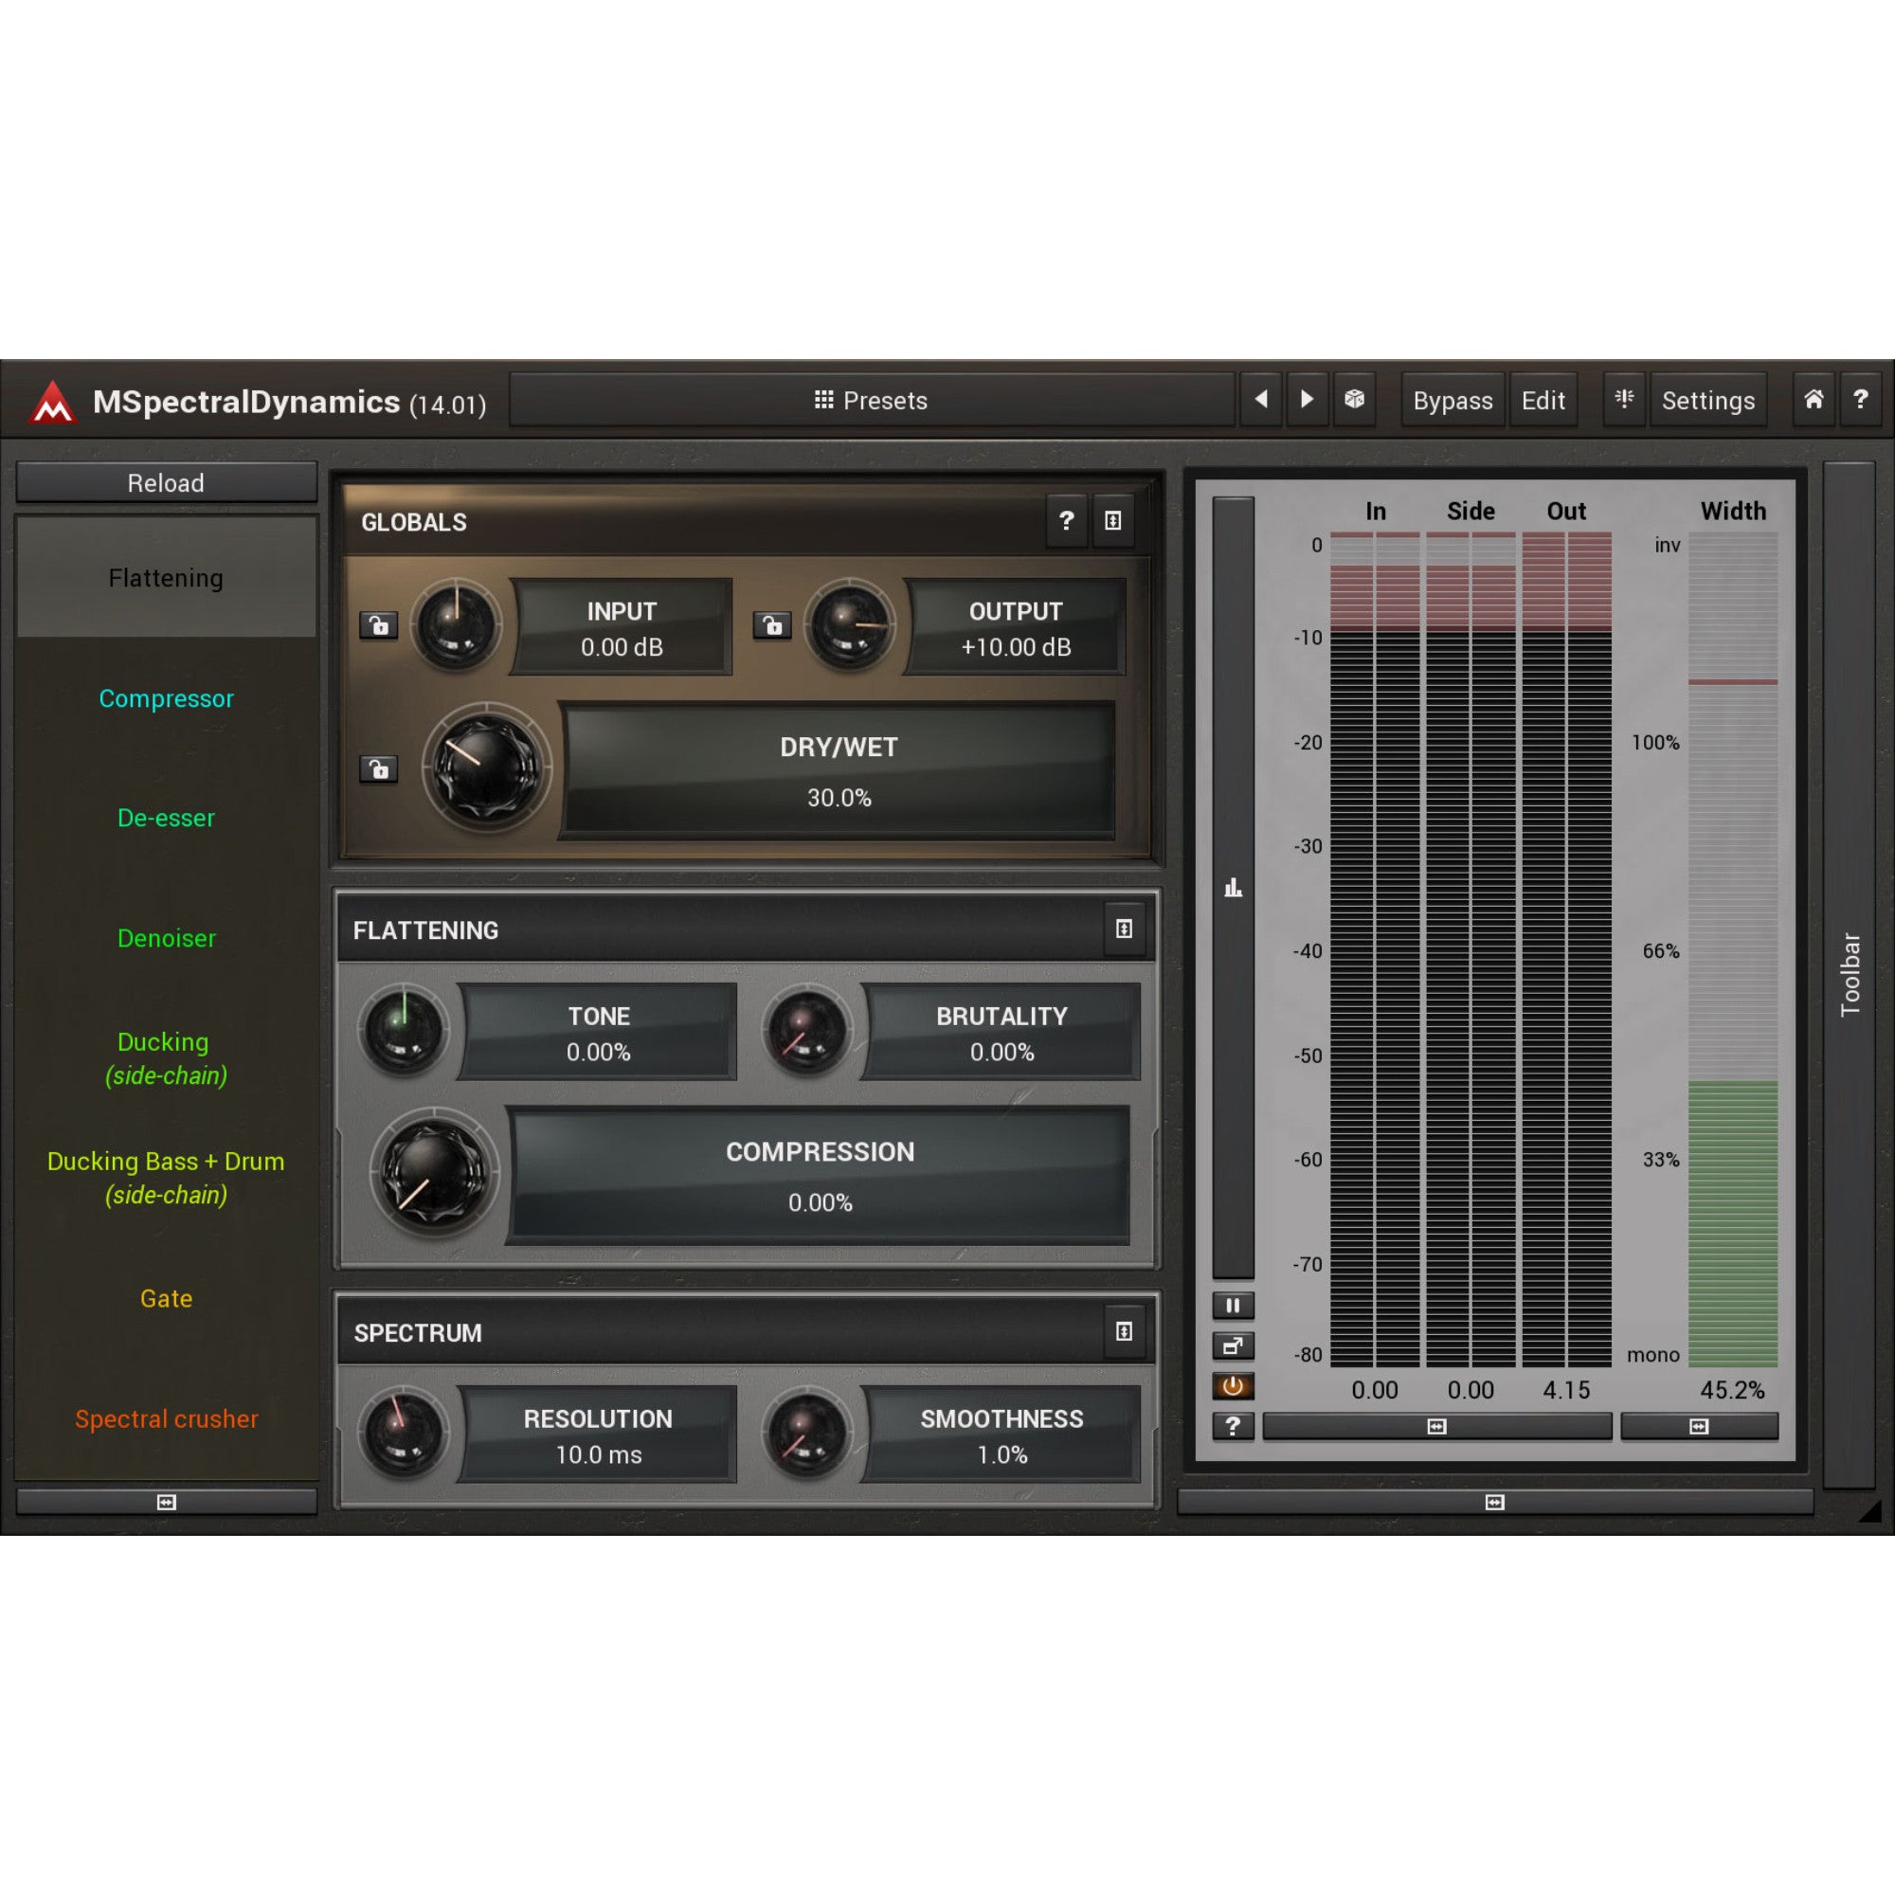Collapse the Globals panel
The image size is (1895, 1895).
point(1112,521)
